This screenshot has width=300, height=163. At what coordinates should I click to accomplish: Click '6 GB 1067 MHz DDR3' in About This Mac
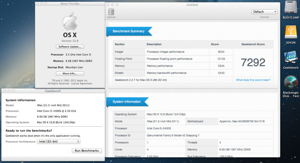[79, 61]
